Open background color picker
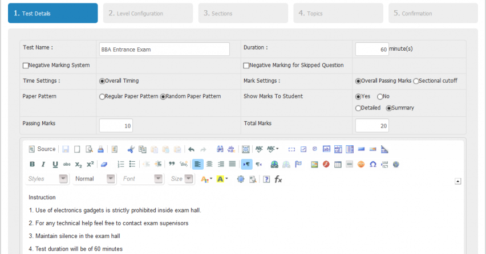The image size is (486, 254). [x=222, y=179]
